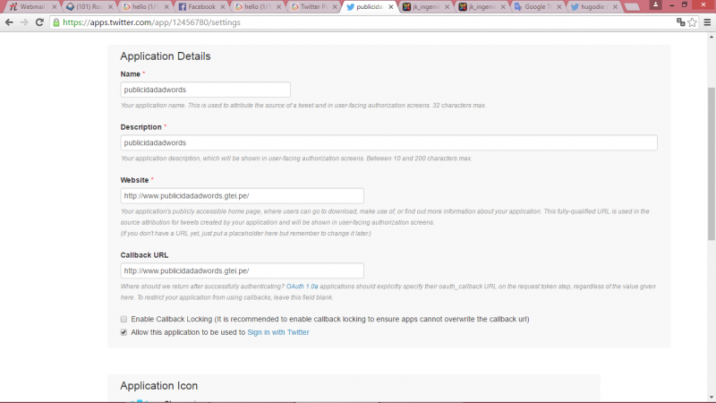Click the Callback URL field
716x403 pixels.
tap(242, 270)
